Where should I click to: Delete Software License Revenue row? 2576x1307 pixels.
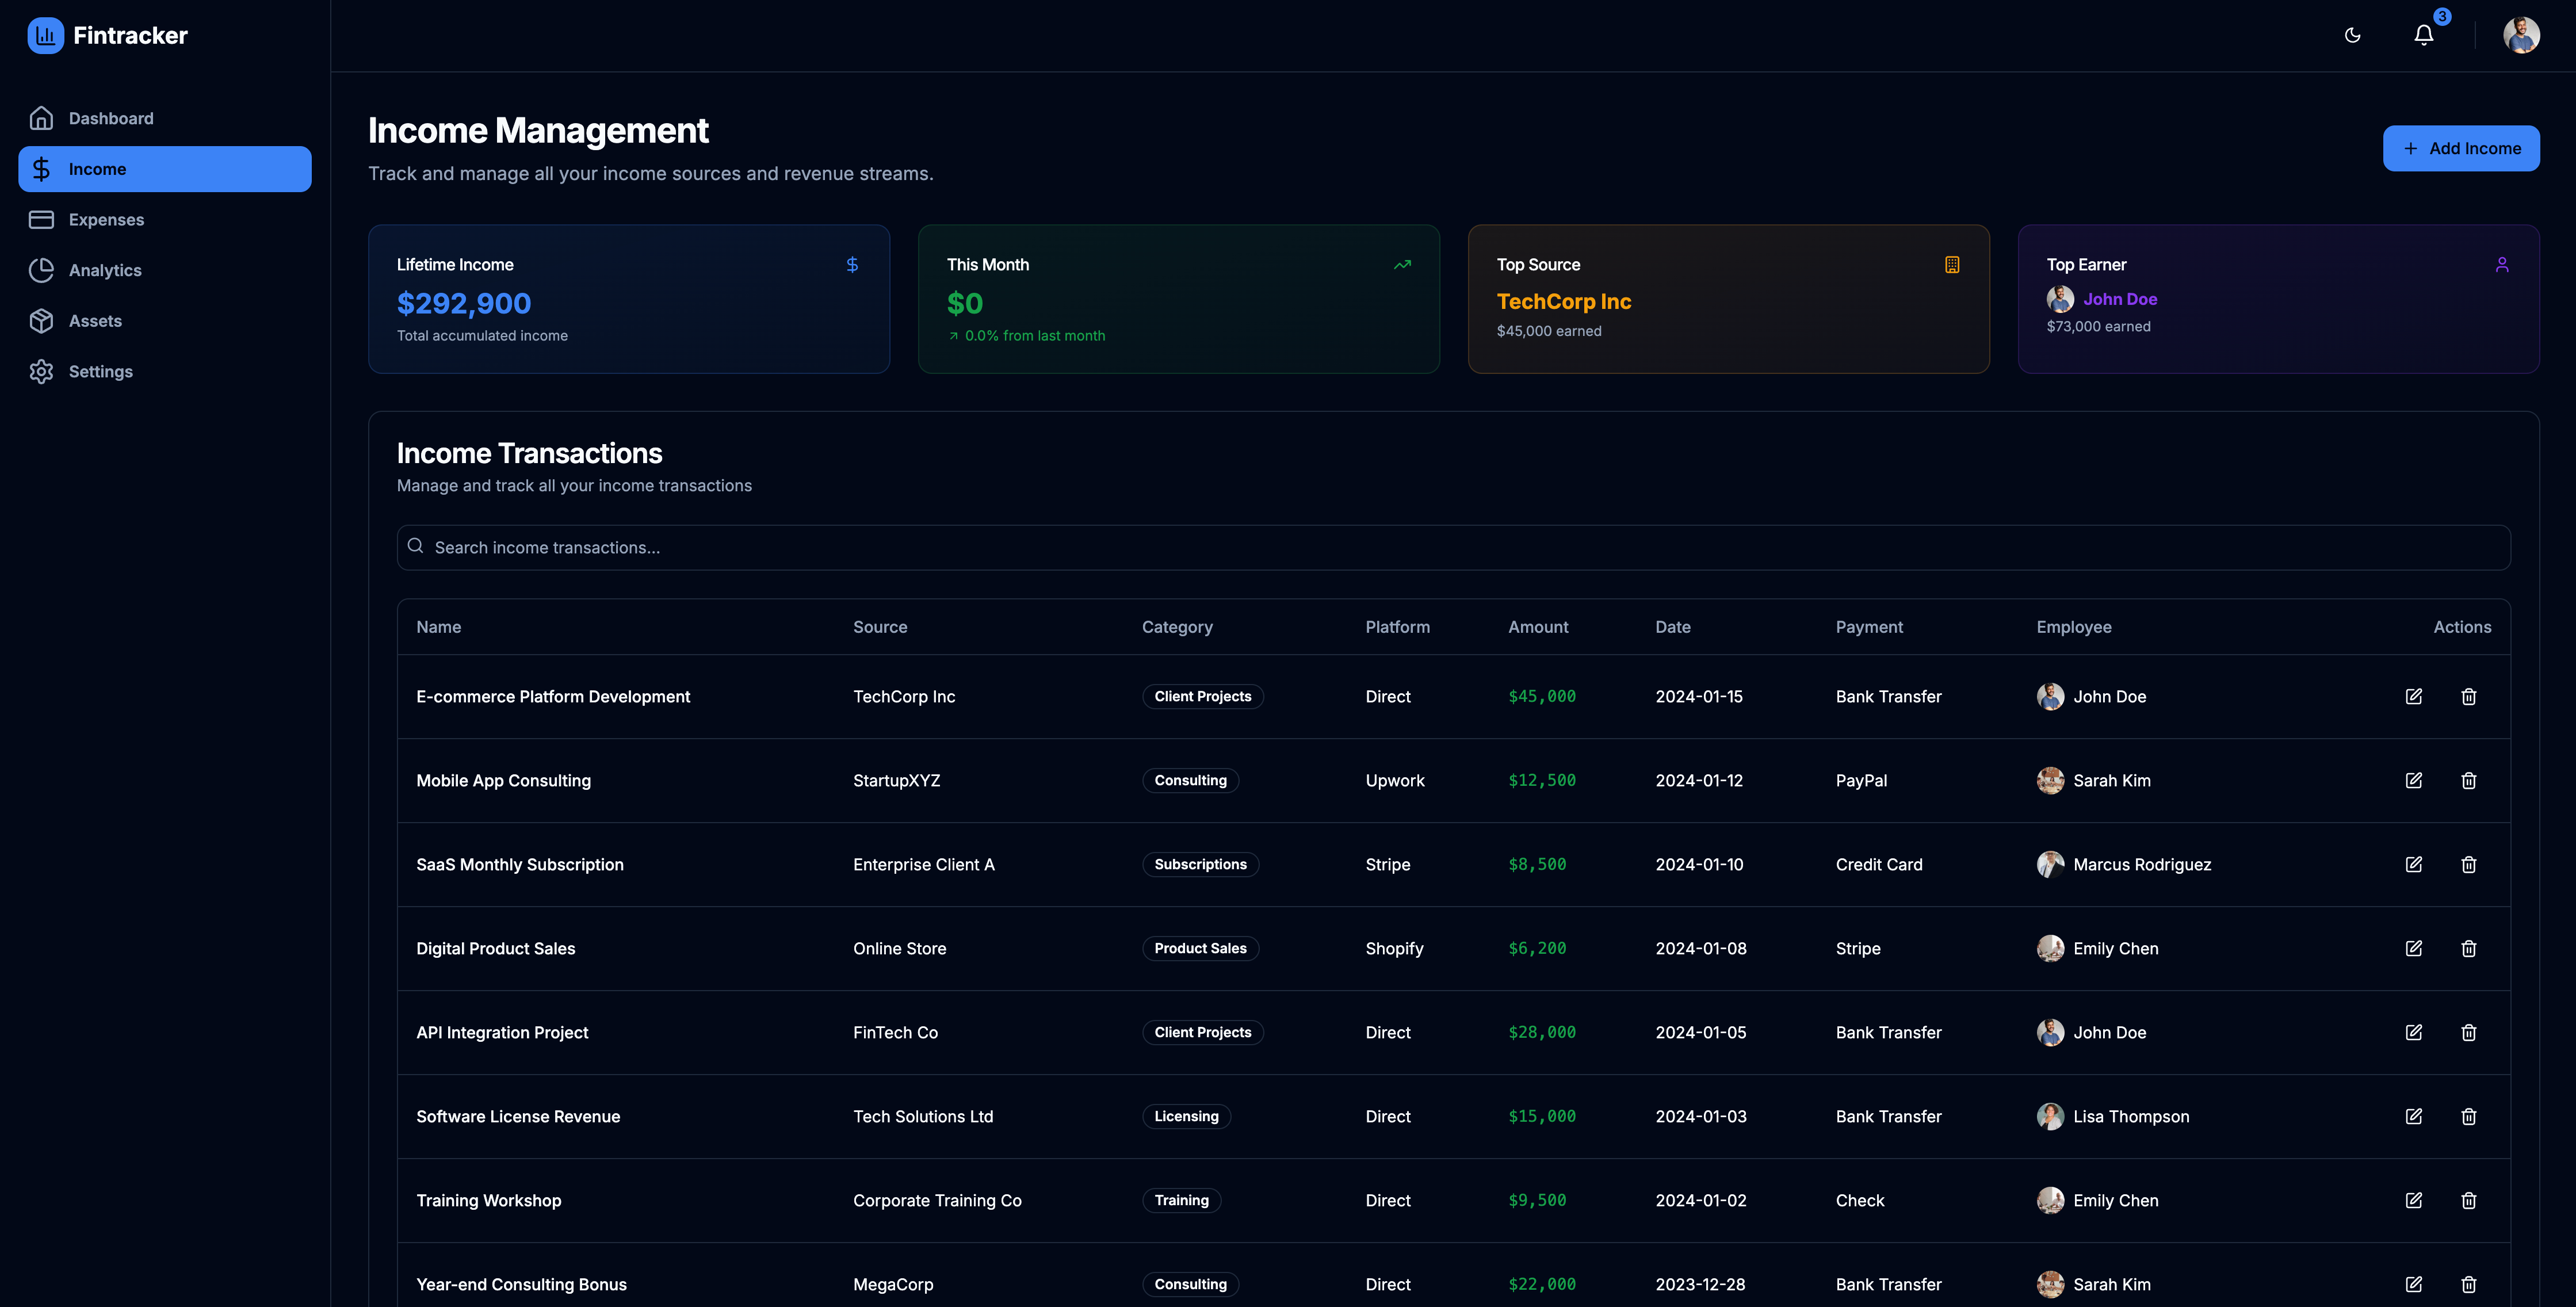pyautogui.click(x=2468, y=1116)
